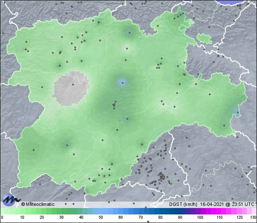Click the scale label 40
This screenshot has width=257, height=223.
tap(81, 217)
